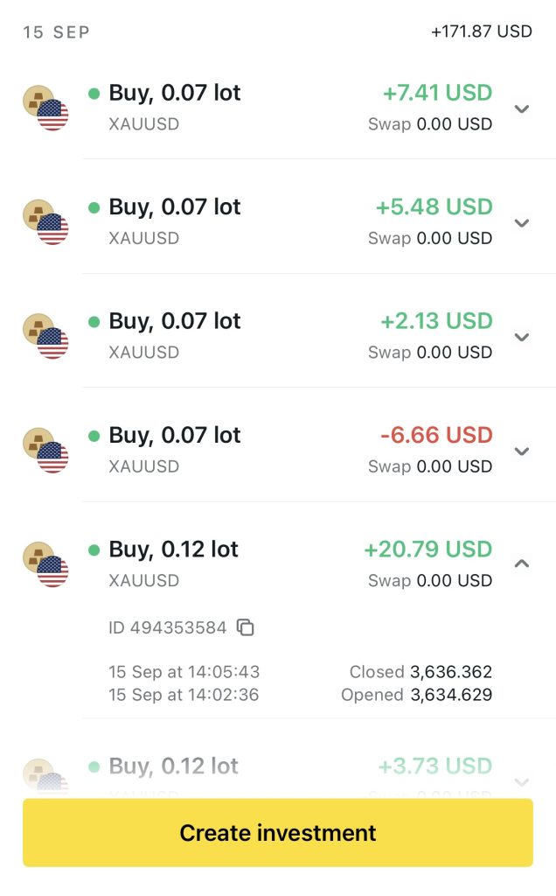The height and width of the screenshot is (896, 556).
Task: Click the -6.66 USD loss amount
Action: [436, 436]
